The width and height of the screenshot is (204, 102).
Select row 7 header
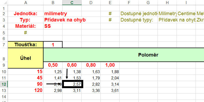[4, 45]
